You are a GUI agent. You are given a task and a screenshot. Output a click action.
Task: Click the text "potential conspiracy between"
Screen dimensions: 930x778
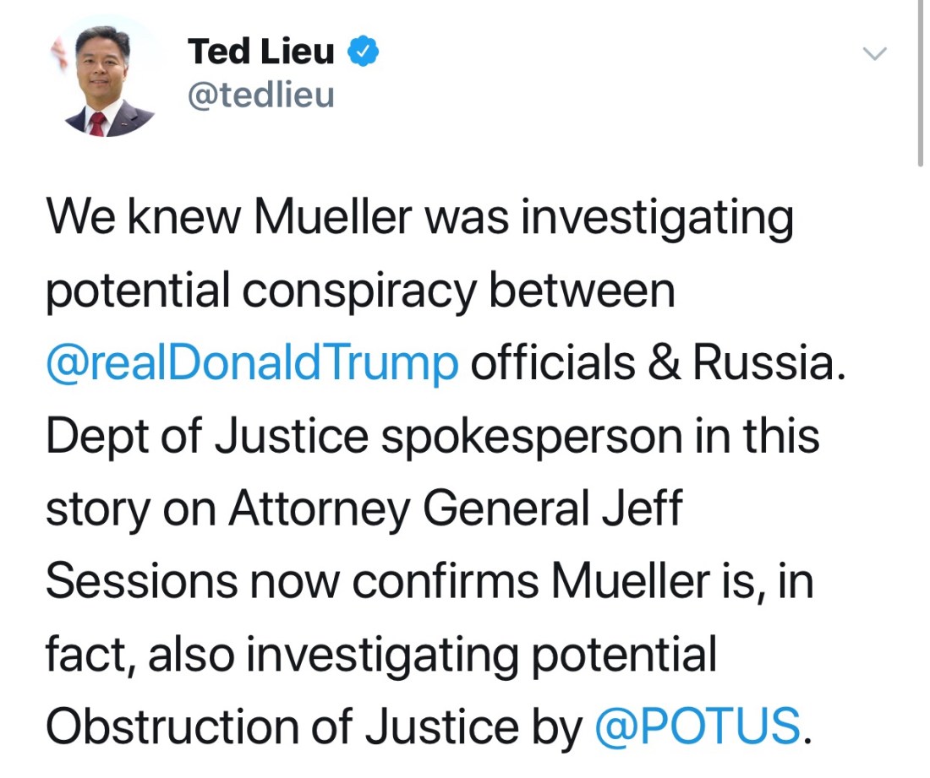(x=360, y=291)
